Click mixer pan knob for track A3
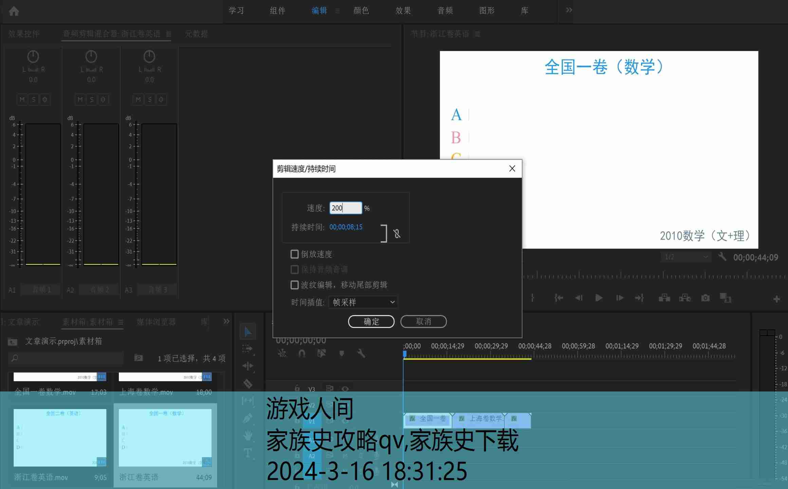Screen dimensions: 788x489 pyautogui.click(x=149, y=56)
